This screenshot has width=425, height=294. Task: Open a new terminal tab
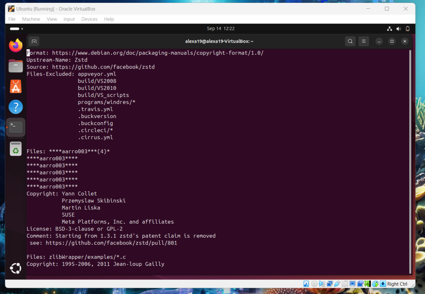tap(34, 41)
